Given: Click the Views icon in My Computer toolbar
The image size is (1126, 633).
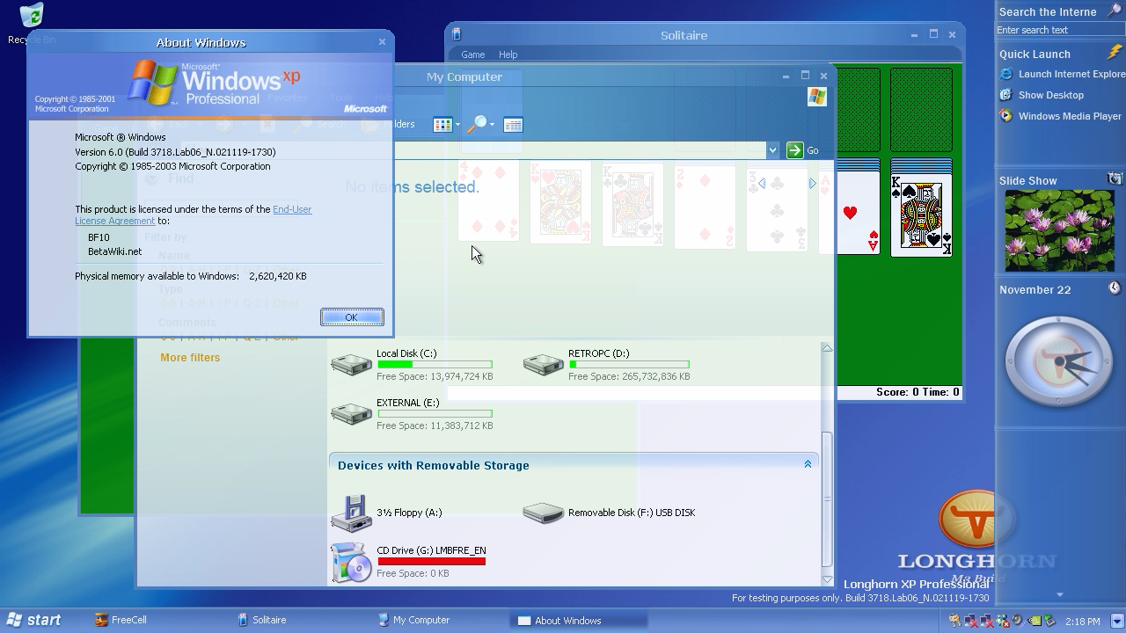Looking at the screenshot, I should point(442,125).
